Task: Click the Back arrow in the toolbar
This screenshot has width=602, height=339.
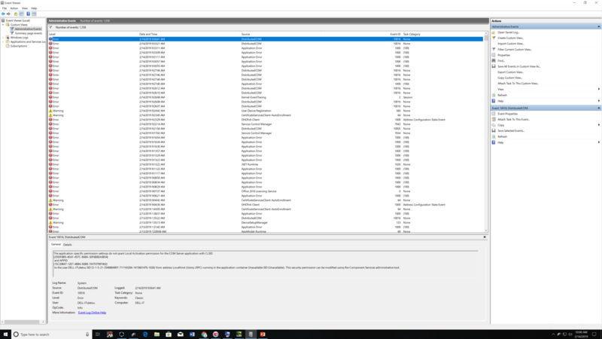Action: [3, 14]
